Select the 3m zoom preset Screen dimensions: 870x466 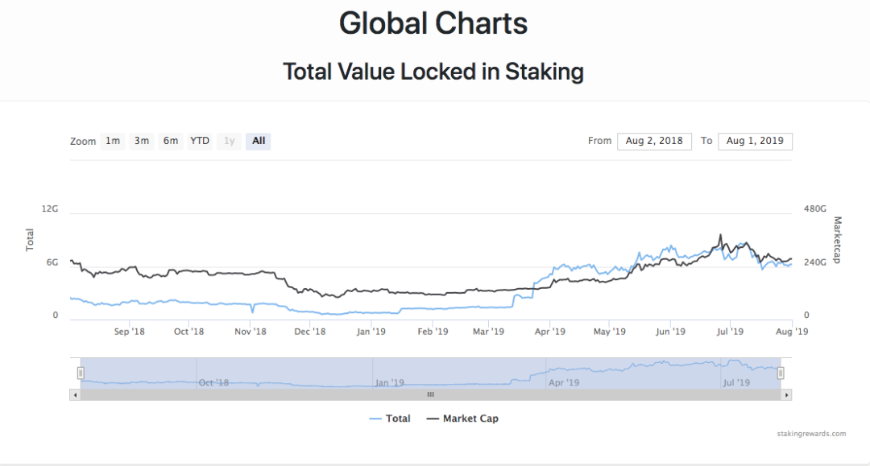pos(142,141)
